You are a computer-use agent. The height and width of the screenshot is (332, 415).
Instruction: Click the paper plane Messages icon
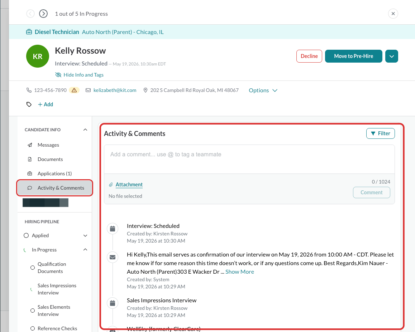(30, 145)
